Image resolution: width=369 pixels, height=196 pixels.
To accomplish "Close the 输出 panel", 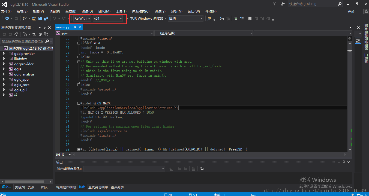I will [x=349, y=162].
